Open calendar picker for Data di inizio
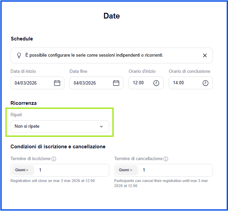 [x=57, y=83]
